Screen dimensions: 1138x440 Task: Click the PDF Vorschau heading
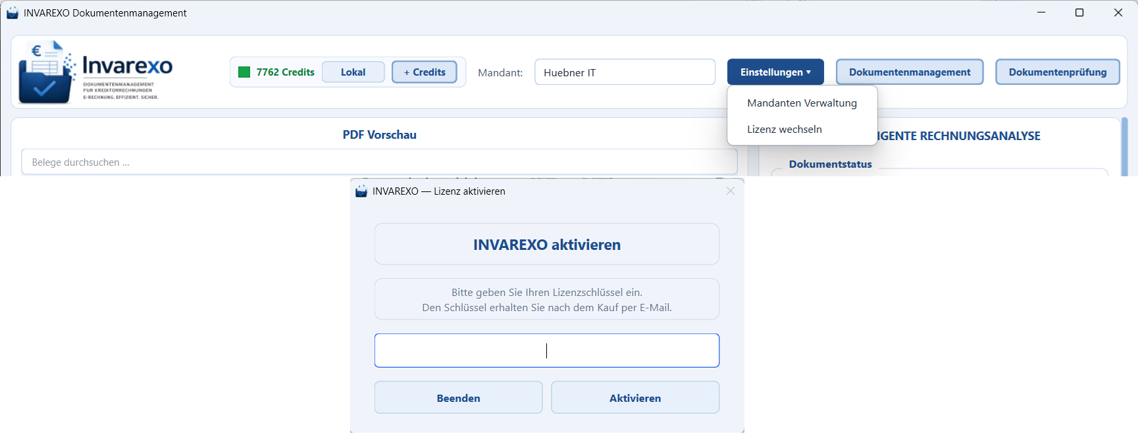tap(380, 135)
